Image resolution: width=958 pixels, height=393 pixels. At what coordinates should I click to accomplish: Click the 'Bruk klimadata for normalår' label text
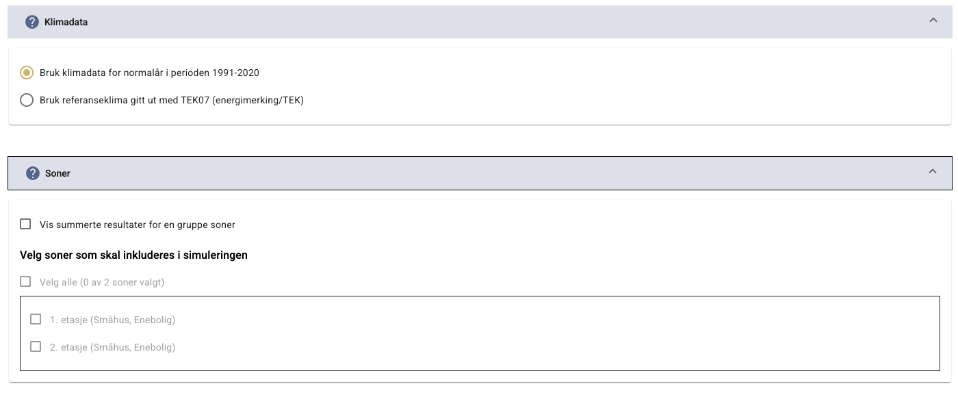(149, 73)
